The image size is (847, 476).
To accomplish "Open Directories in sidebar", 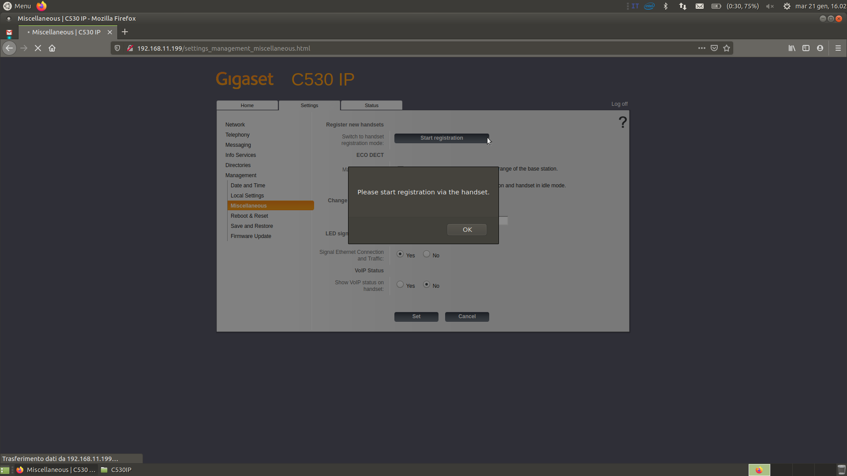I will 238,165.
